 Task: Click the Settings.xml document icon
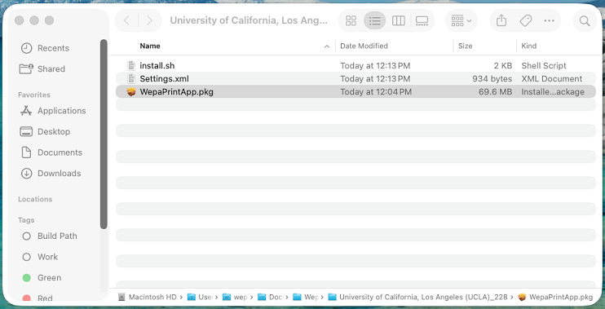coord(131,79)
